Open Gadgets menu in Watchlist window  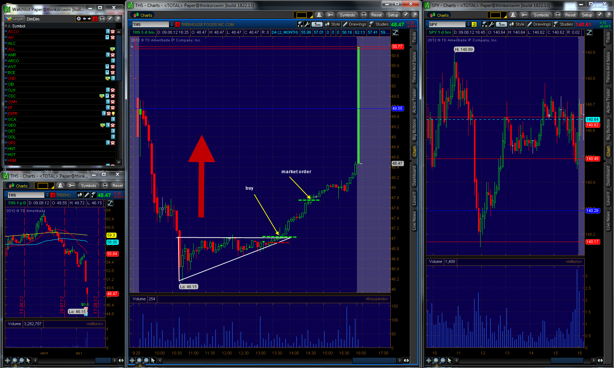tap(15, 19)
